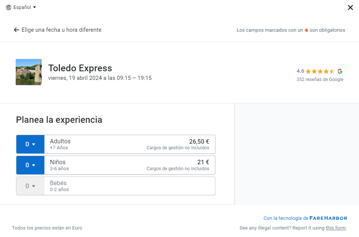
Task: Click the Google logo icon
Action: 340,71
